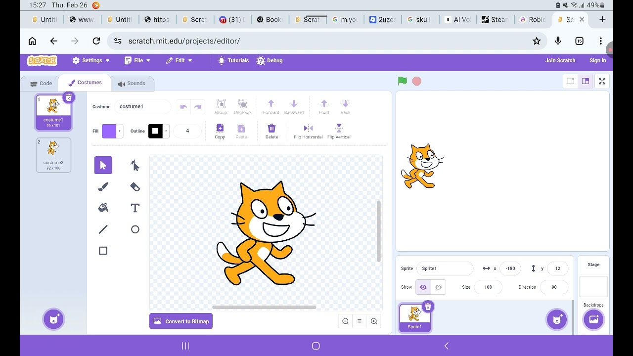
Task: Click the Scratch logo
Action: point(43,60)
